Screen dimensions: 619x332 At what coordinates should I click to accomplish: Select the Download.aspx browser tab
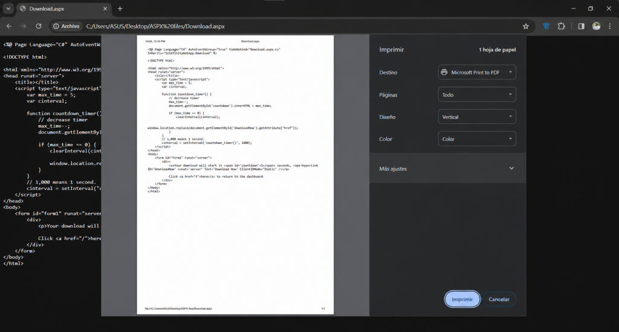click(63, 8)
